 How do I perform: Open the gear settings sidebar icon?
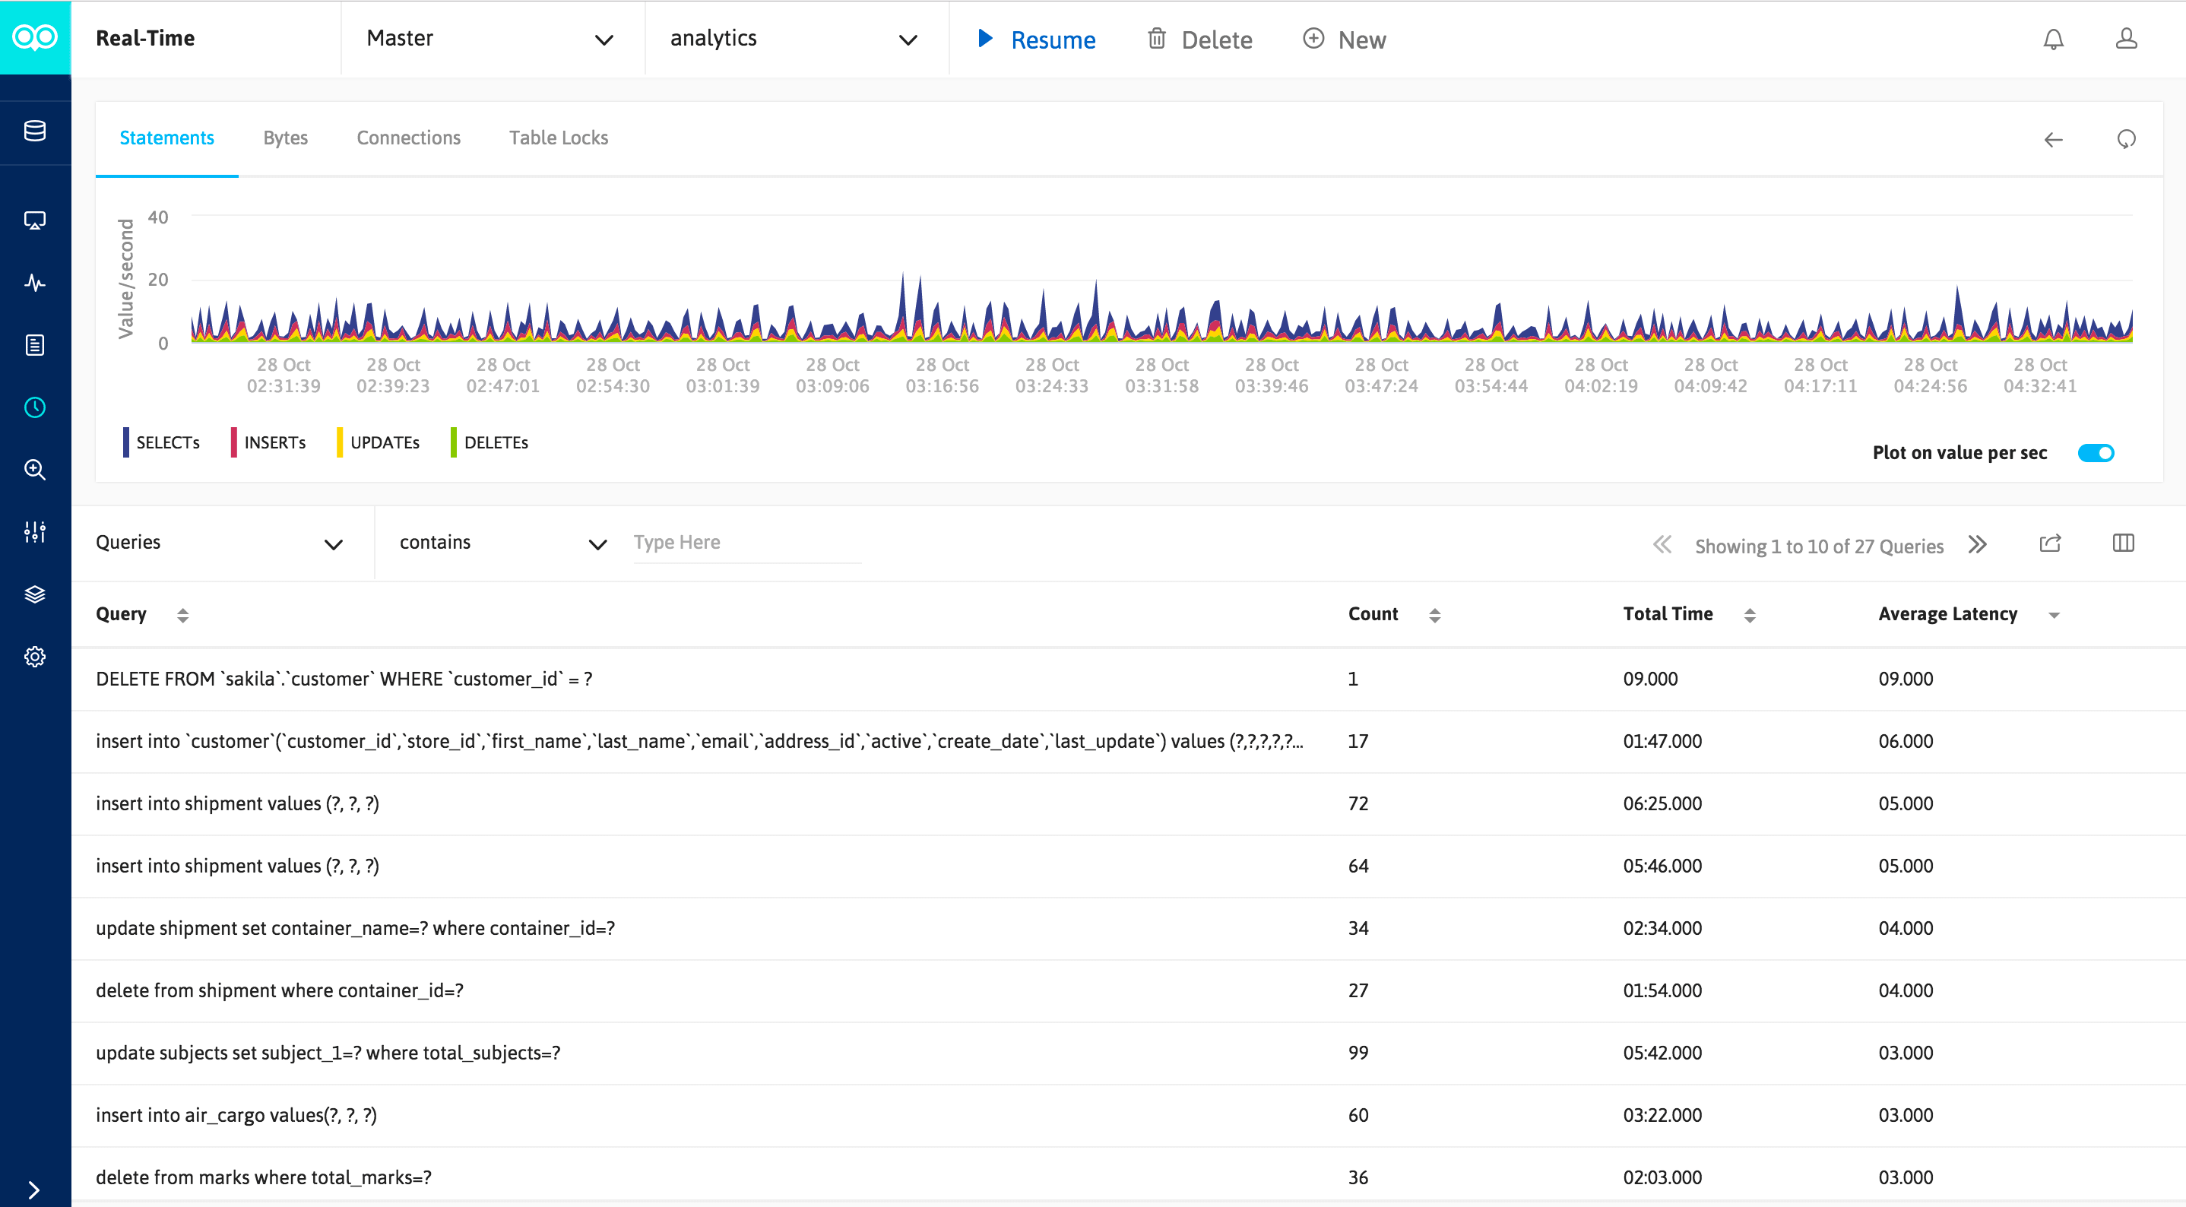(35, 656)
